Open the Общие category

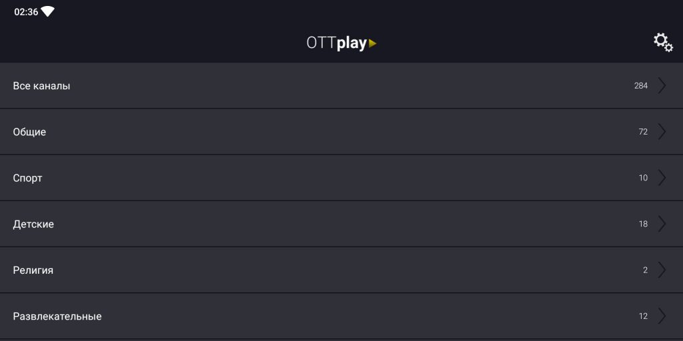[341, 132]
